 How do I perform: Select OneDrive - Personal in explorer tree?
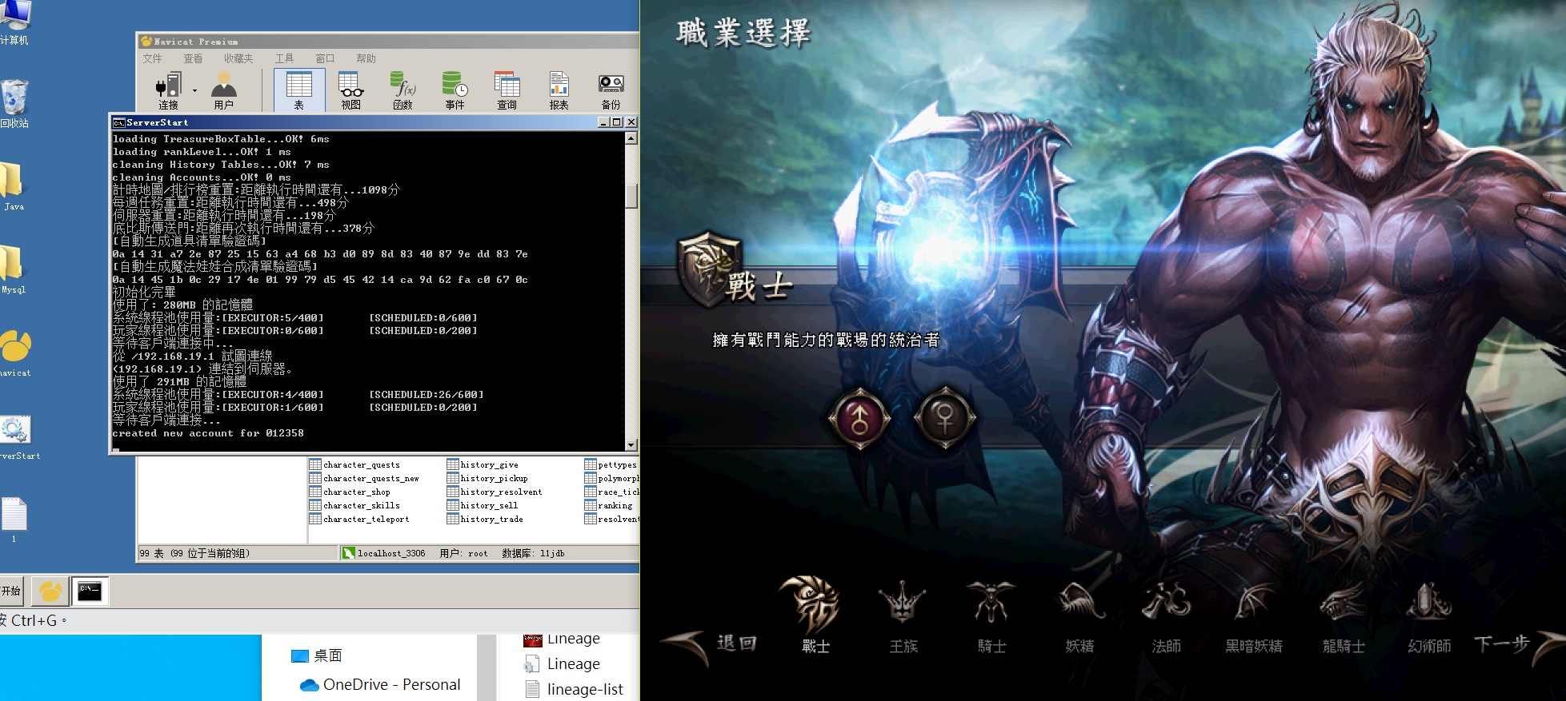coord(380,684)
